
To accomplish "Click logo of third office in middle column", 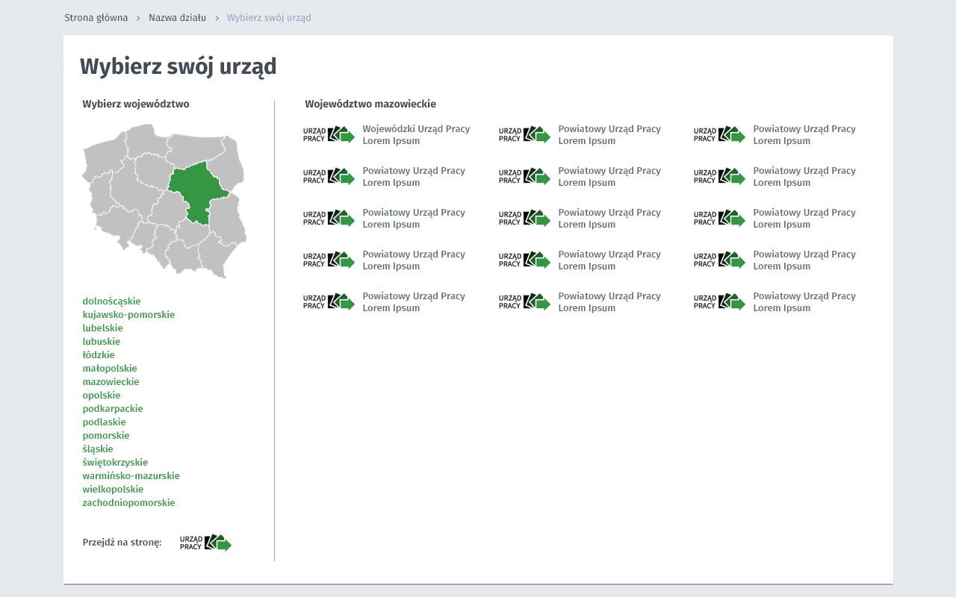I will click(x=524, y=218).
